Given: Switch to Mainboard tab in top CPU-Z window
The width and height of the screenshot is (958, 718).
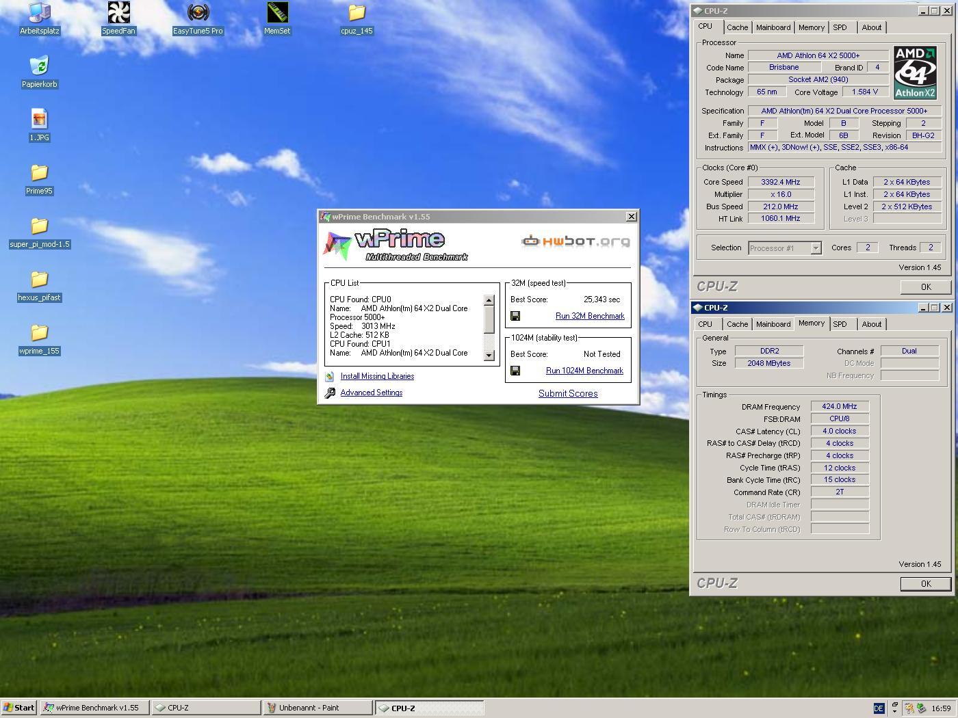Looking at the screenshot, I should click(773, 27).
